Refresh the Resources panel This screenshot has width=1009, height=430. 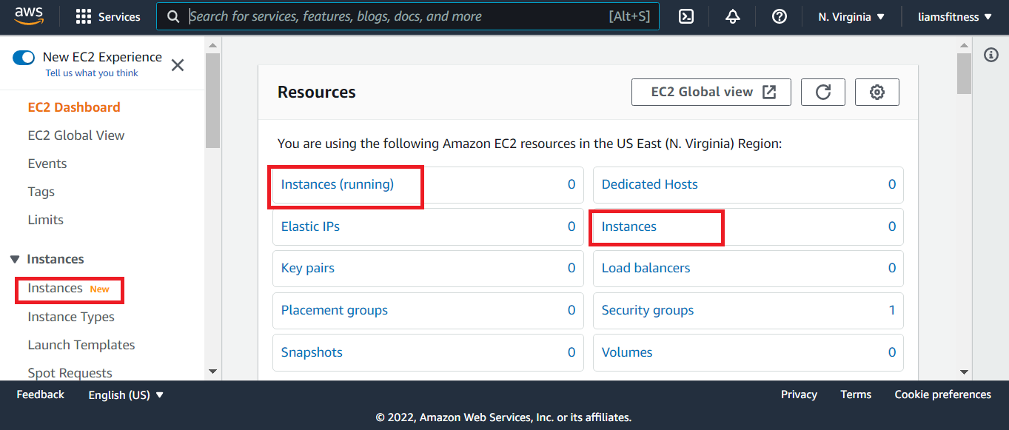tap(823, 92)
